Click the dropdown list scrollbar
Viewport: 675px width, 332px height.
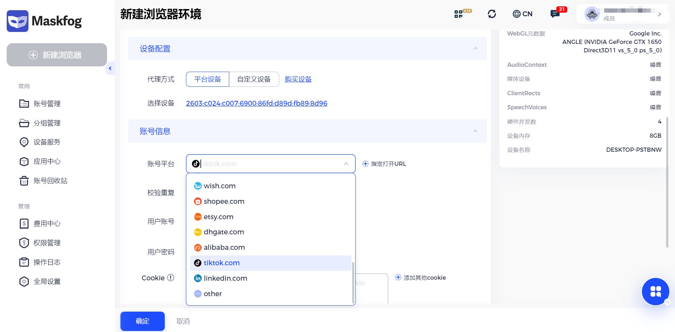(x=353, y=282)
